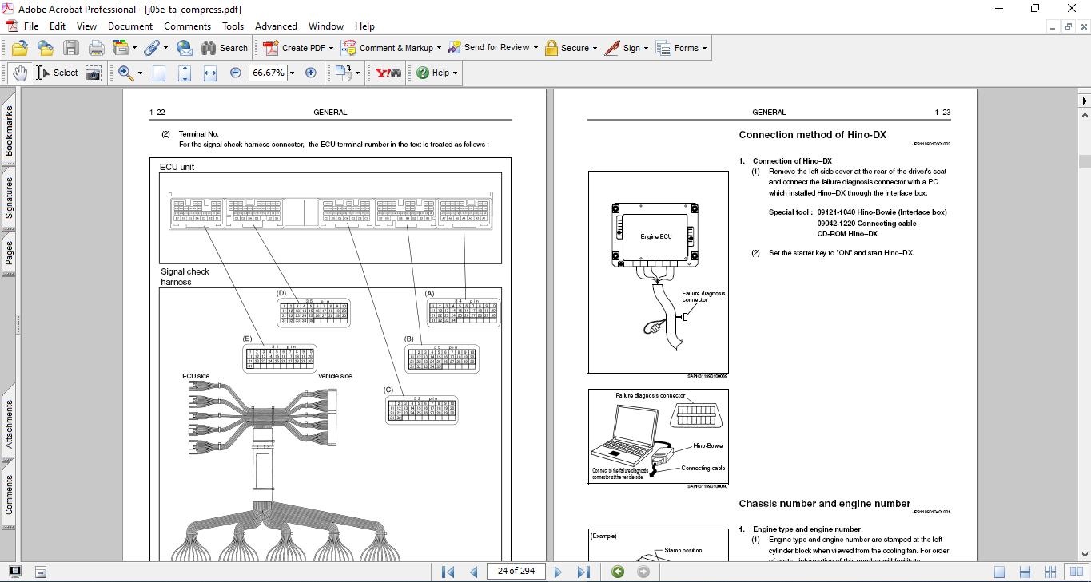Switch to Single Page layout
1091x582 pixels.
[999, 572]
